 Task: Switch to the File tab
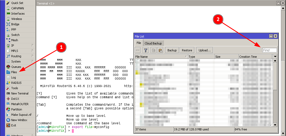[x=139, y=43]
